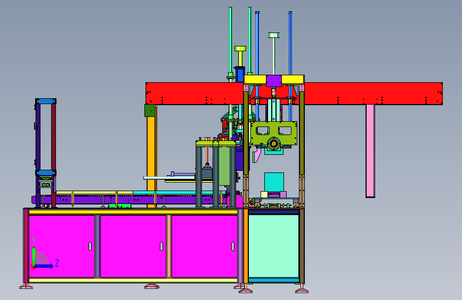Screen dimensions: 462x300
Task: Click the far-left pink leveling foot
Action: tap(26, 287)
